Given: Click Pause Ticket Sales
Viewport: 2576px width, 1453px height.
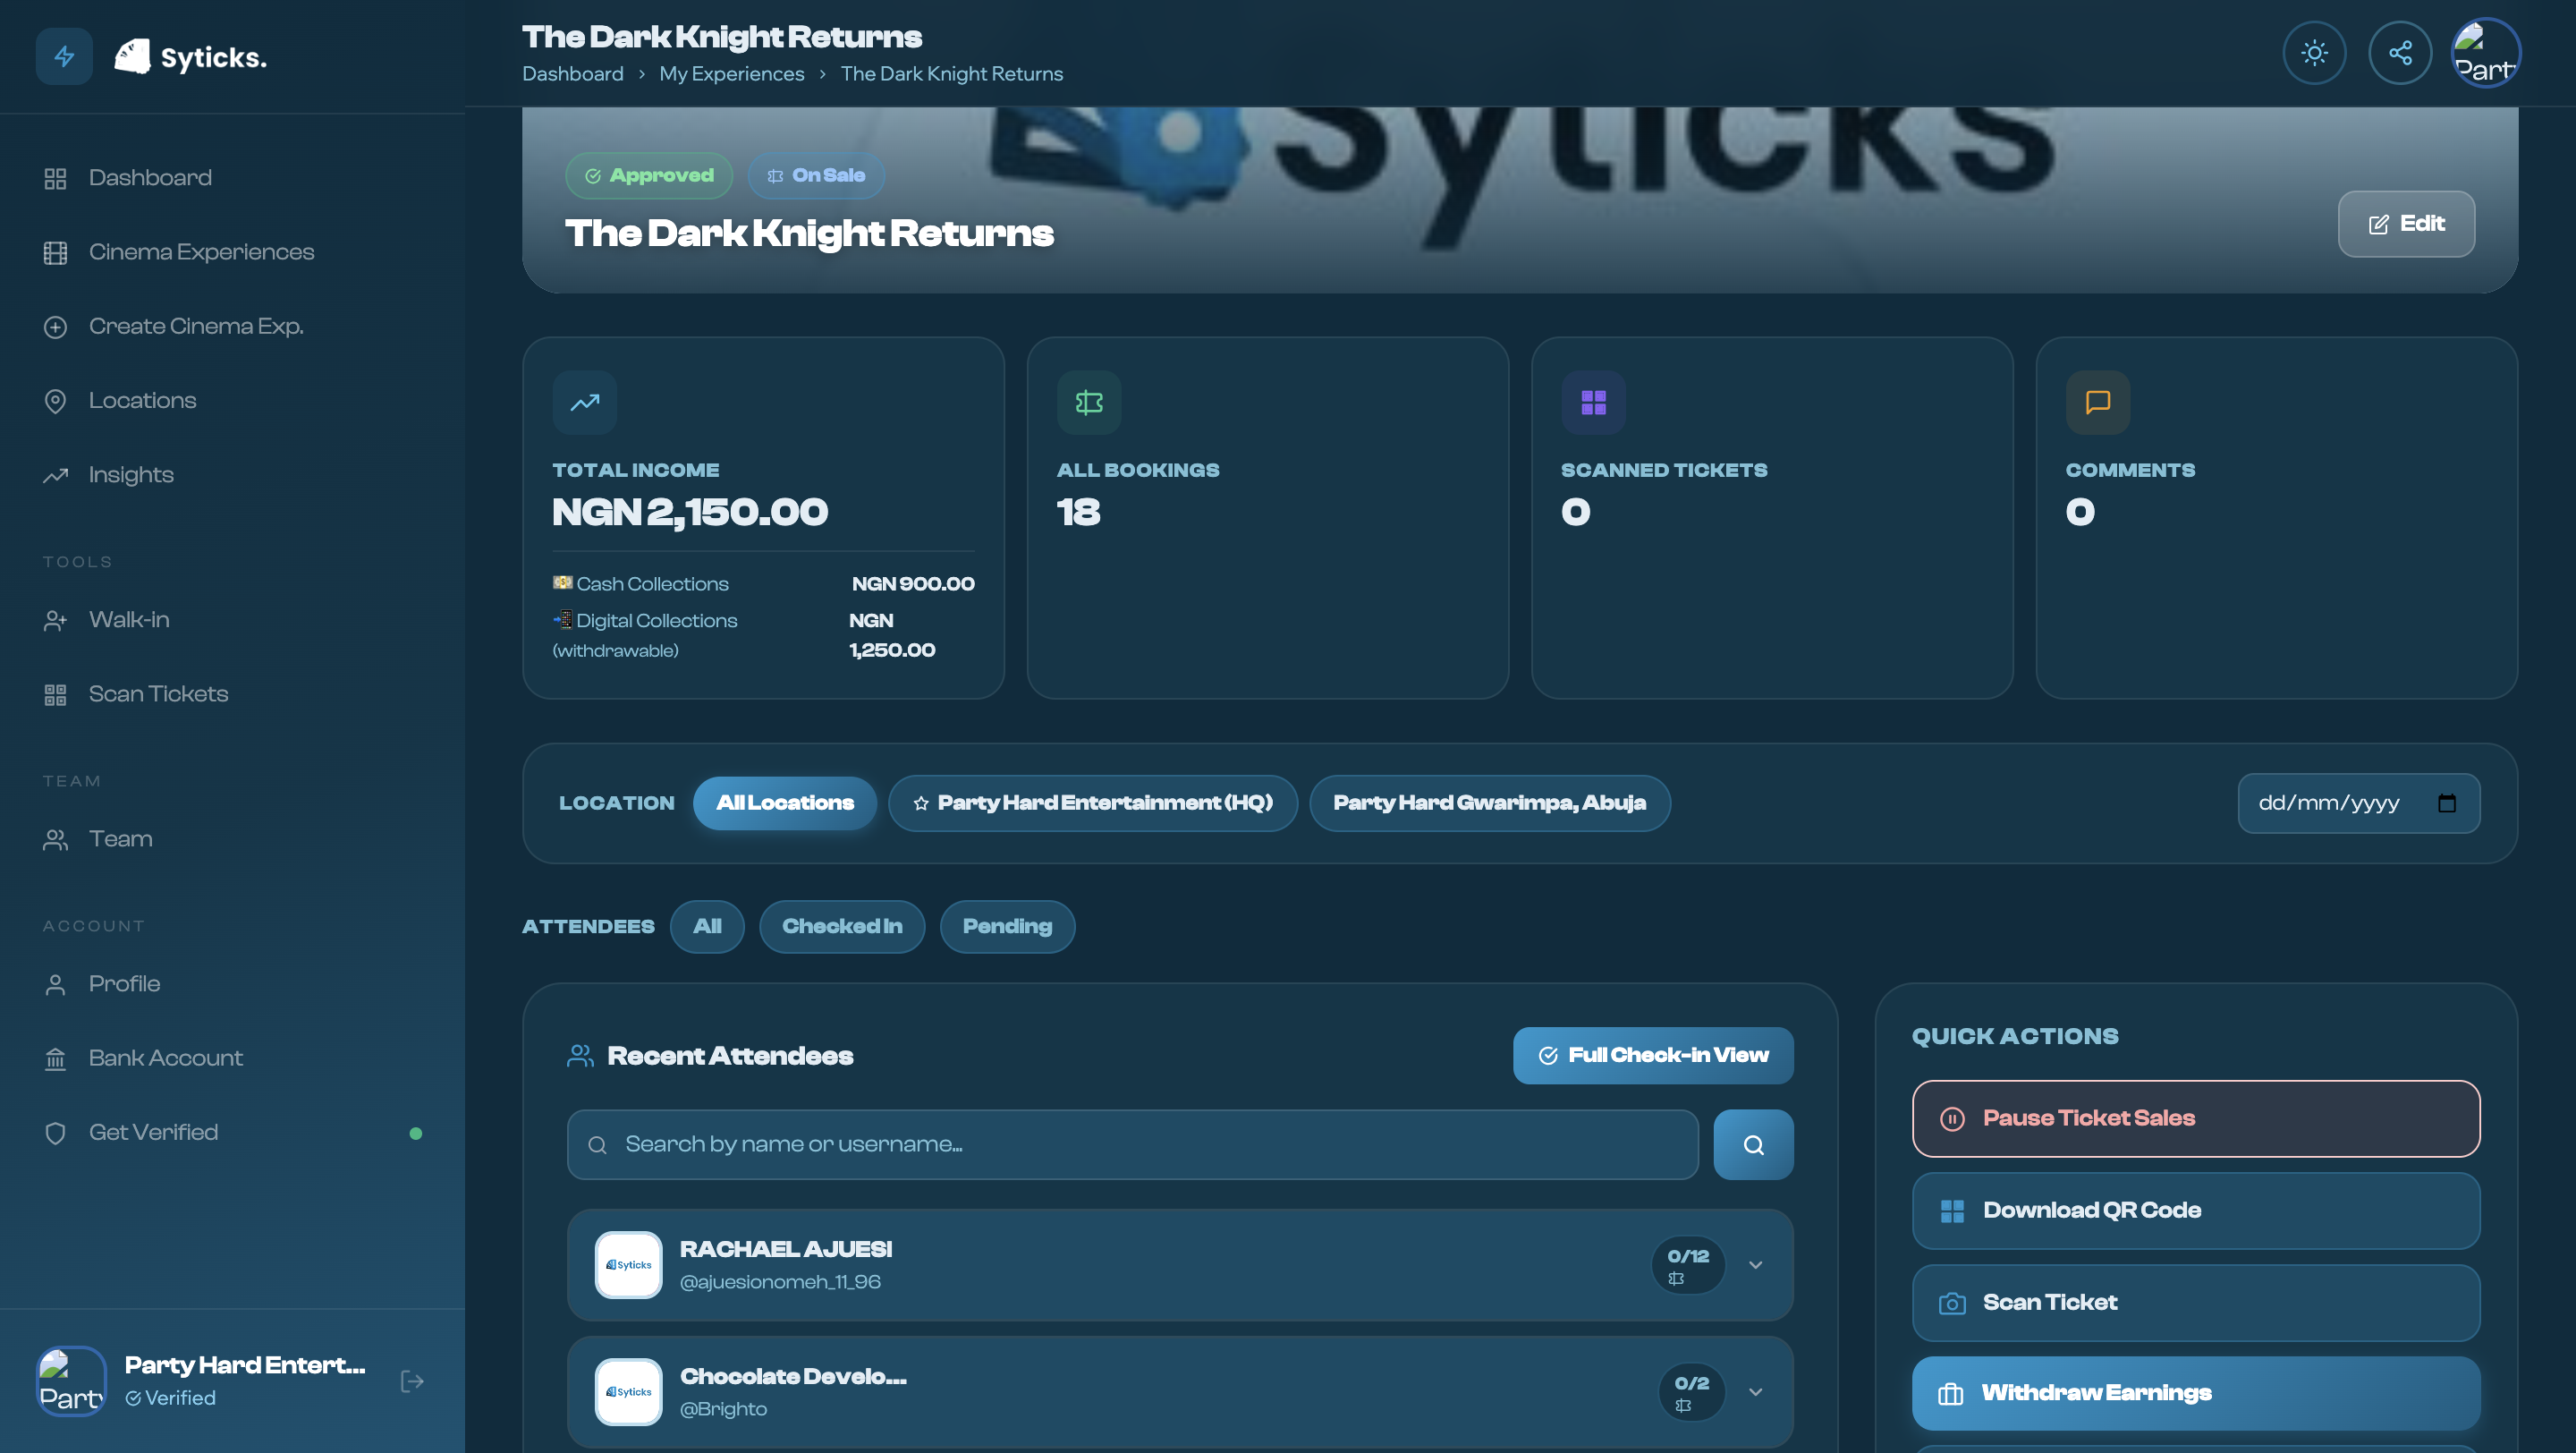Looking at the screenshot, I should 2196,1119.
